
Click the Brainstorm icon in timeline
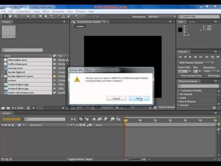[x=112, y=119]
